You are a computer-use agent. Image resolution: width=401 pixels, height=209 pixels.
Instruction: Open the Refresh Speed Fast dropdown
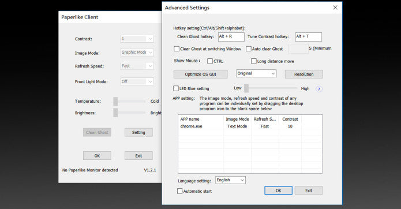(137, 66)
